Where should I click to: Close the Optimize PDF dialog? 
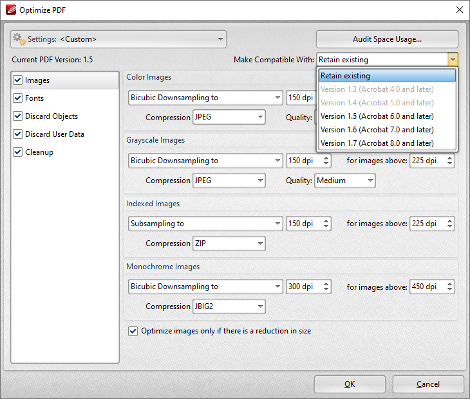[x=459, y=10]
